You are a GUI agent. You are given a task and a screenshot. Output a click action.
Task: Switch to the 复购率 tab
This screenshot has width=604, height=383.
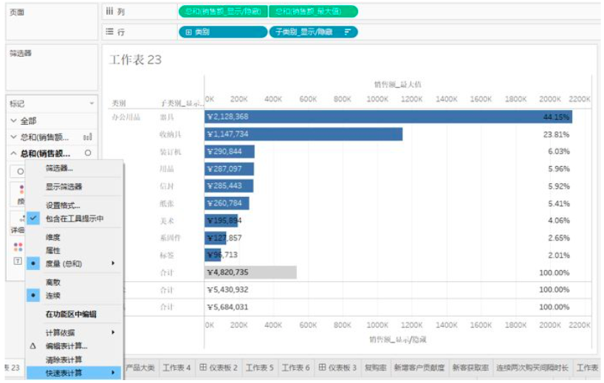coord(376,368)
